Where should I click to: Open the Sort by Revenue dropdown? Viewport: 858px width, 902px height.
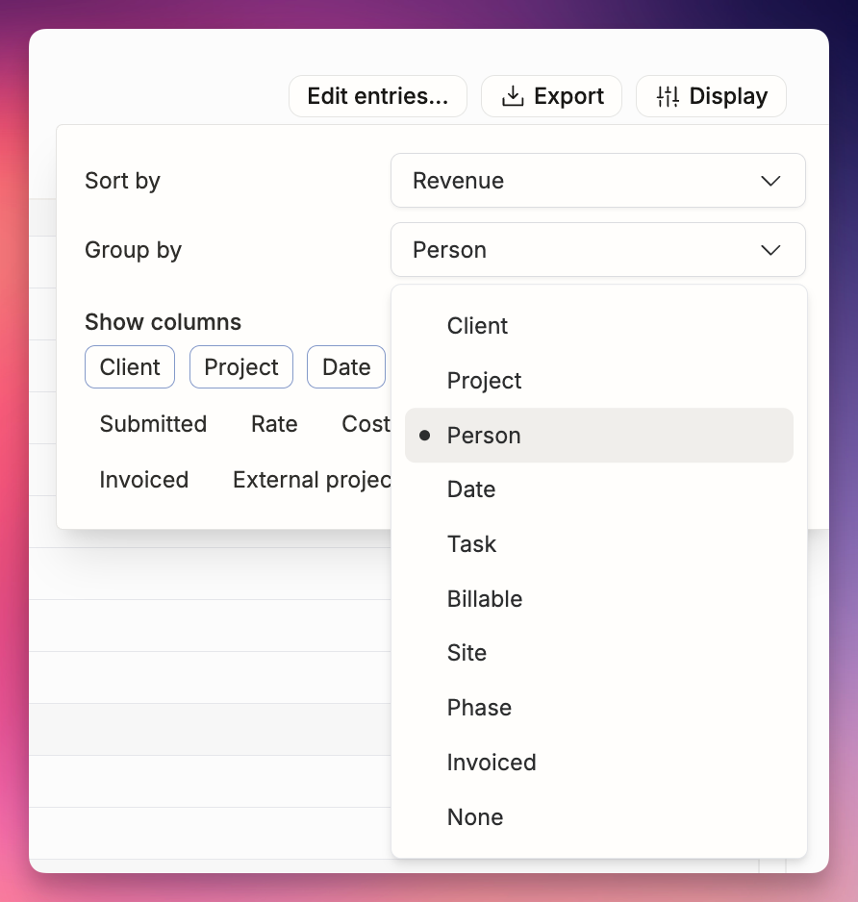(598, 181)
